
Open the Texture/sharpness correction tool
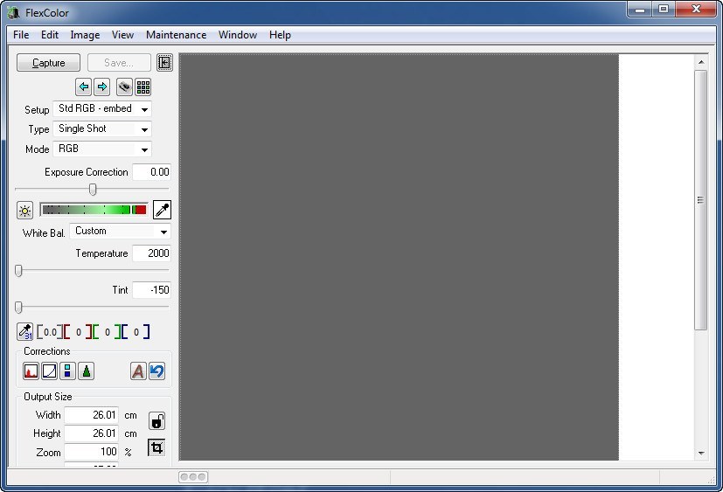87,371
